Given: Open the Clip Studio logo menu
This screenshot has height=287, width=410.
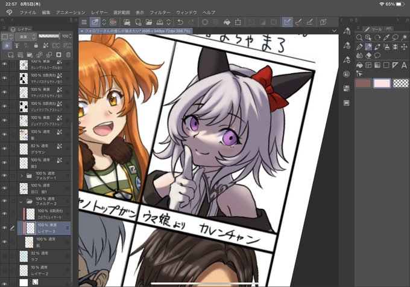Looking at the screenshot, I should 9,12.
